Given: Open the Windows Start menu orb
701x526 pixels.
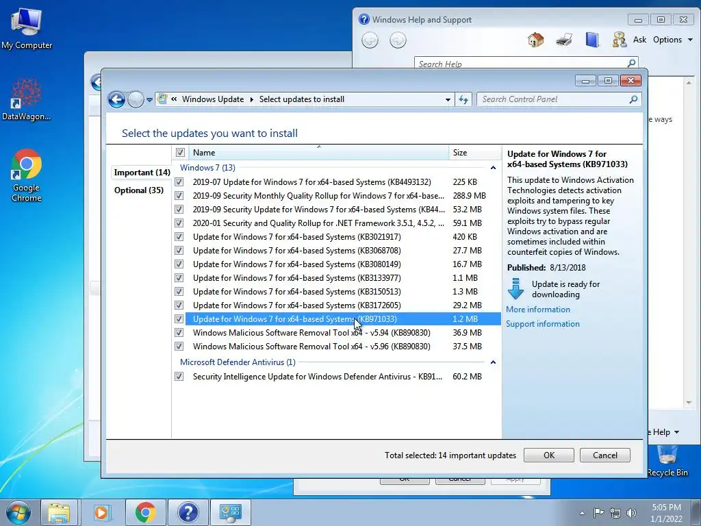Looking at the screenshot, I should (x=18, y=512).
